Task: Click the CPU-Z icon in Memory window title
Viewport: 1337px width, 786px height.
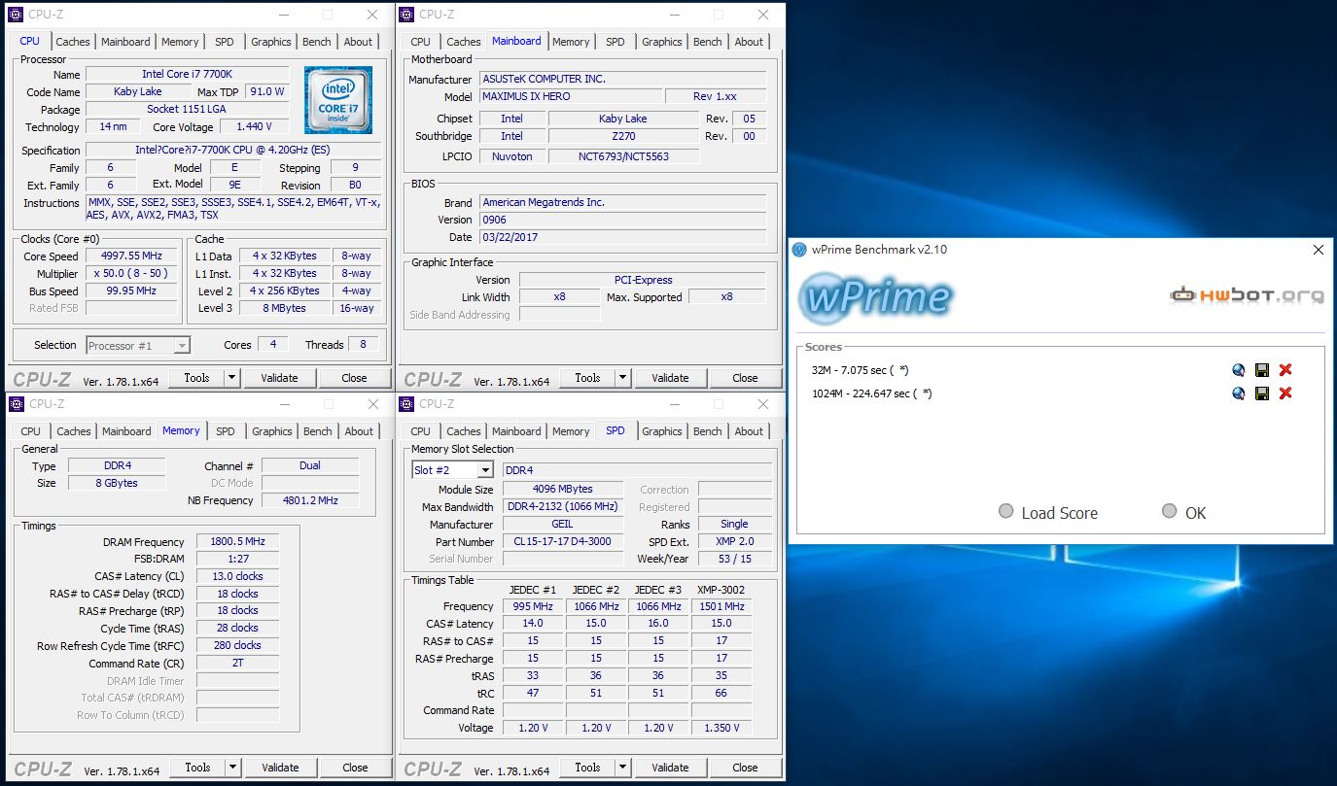Action: point(18,404)
